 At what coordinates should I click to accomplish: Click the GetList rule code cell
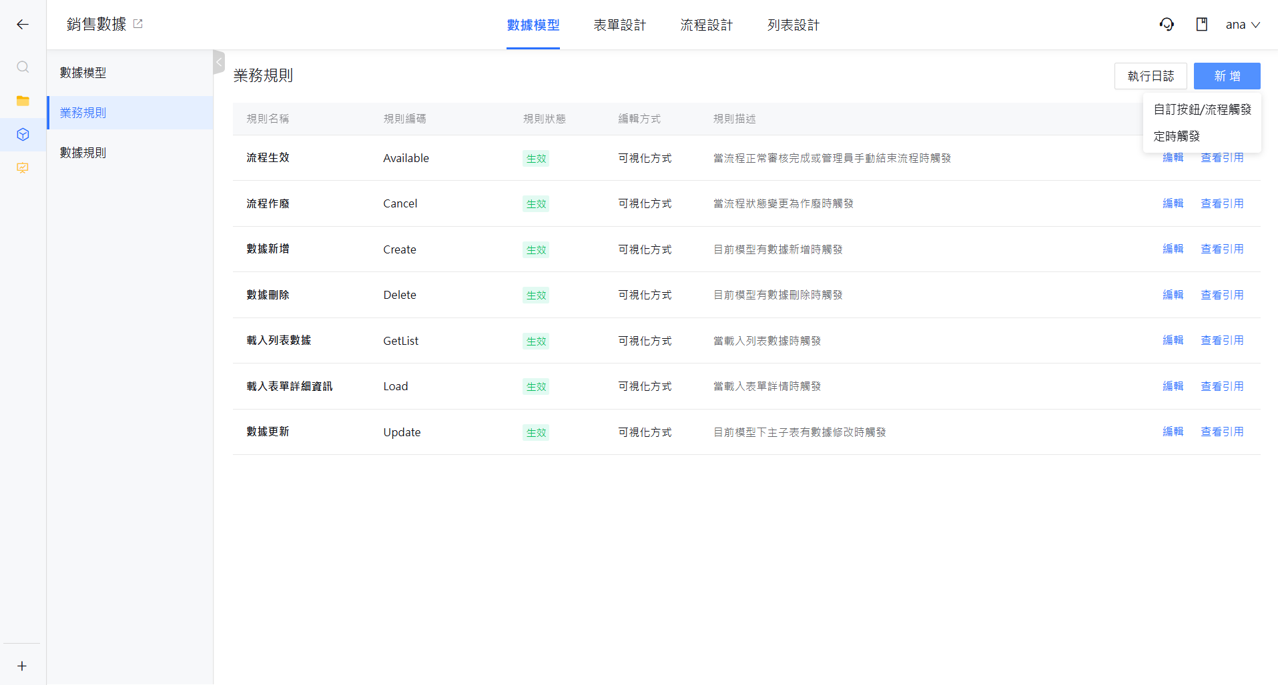400,341
